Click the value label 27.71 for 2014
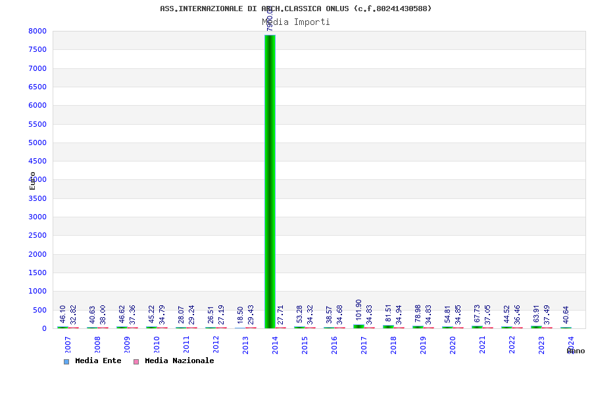This screenshot has width=592, height=394. [x=280, y=315]
